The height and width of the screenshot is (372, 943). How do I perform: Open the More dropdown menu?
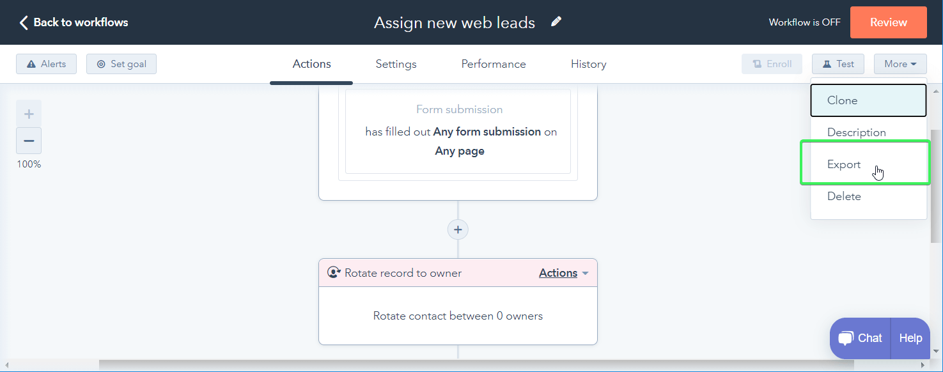pos(900,63)
